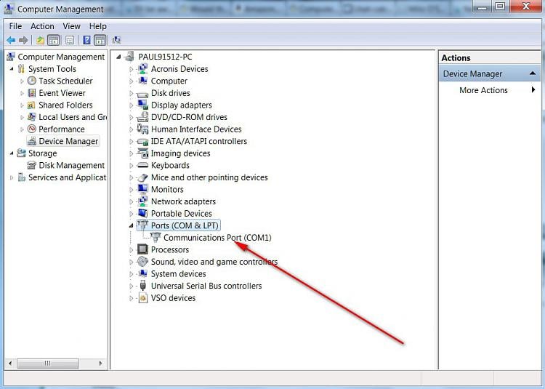This screenshot has height=389, width=545.
Task: Select Computer Management root in left tree
Action: pos(61,57)
